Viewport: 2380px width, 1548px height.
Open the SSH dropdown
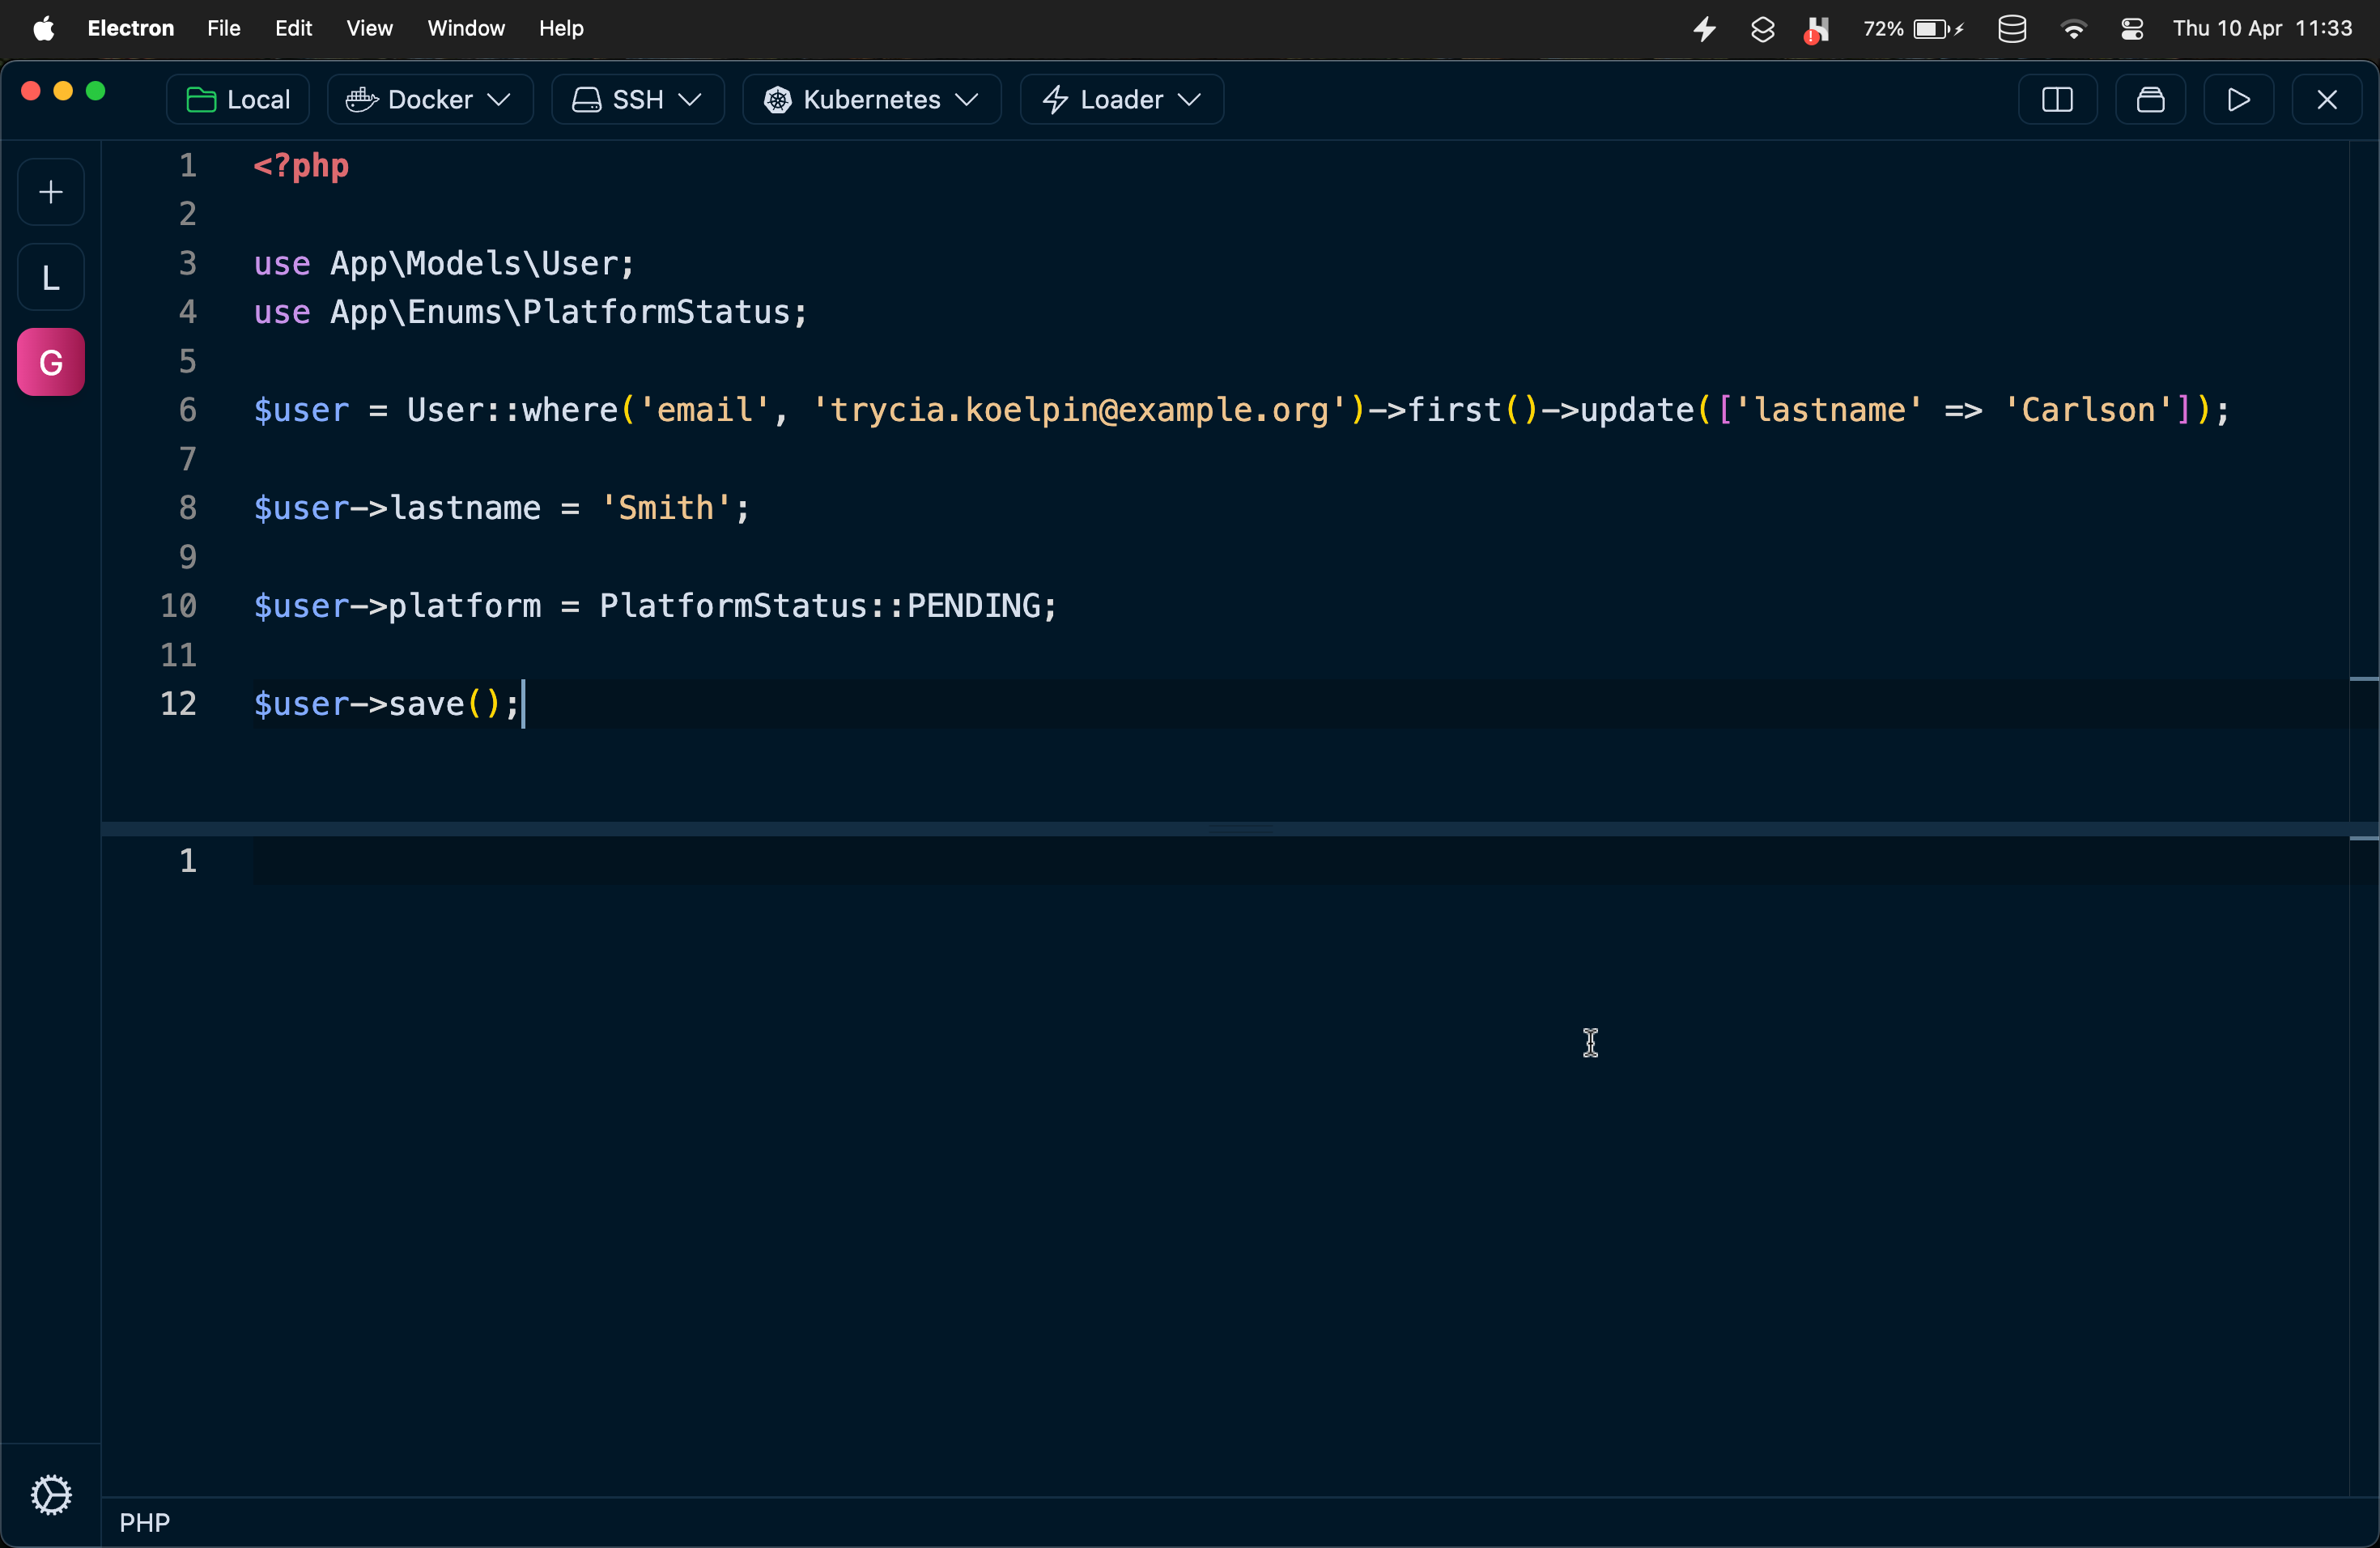pos(638,99)
